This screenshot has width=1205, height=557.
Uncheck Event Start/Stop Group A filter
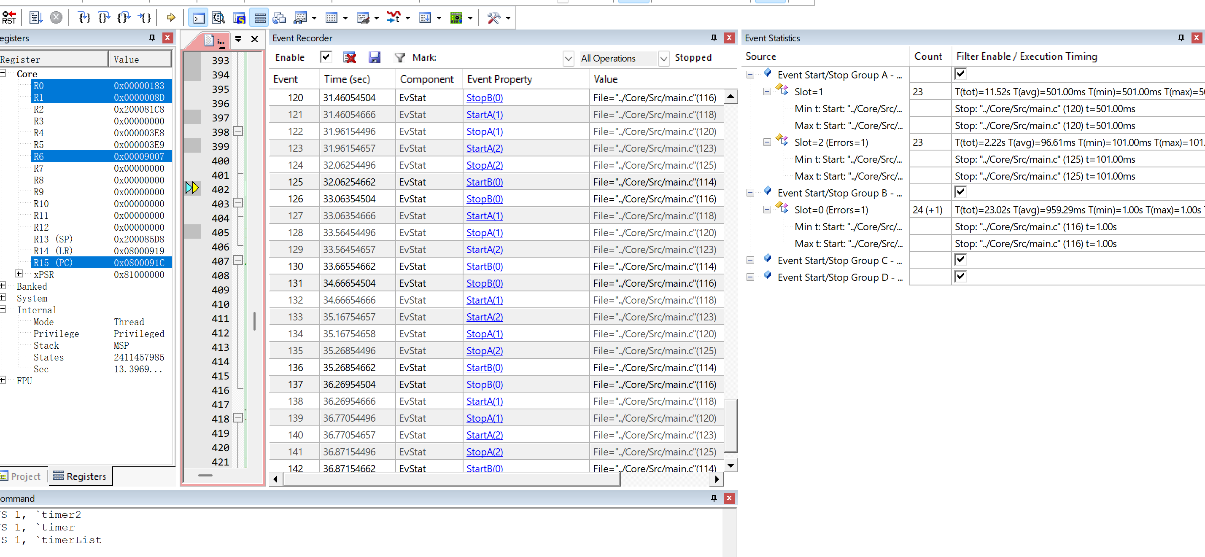click(960, 74)
